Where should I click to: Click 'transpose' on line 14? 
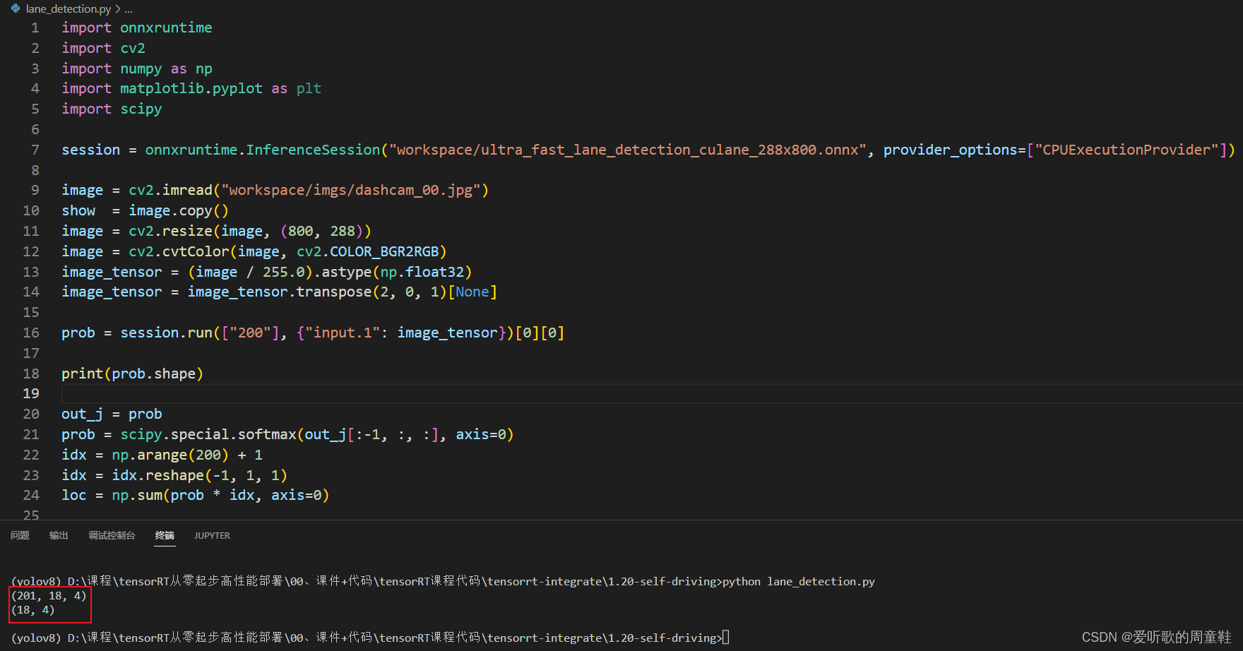[333, 292]
